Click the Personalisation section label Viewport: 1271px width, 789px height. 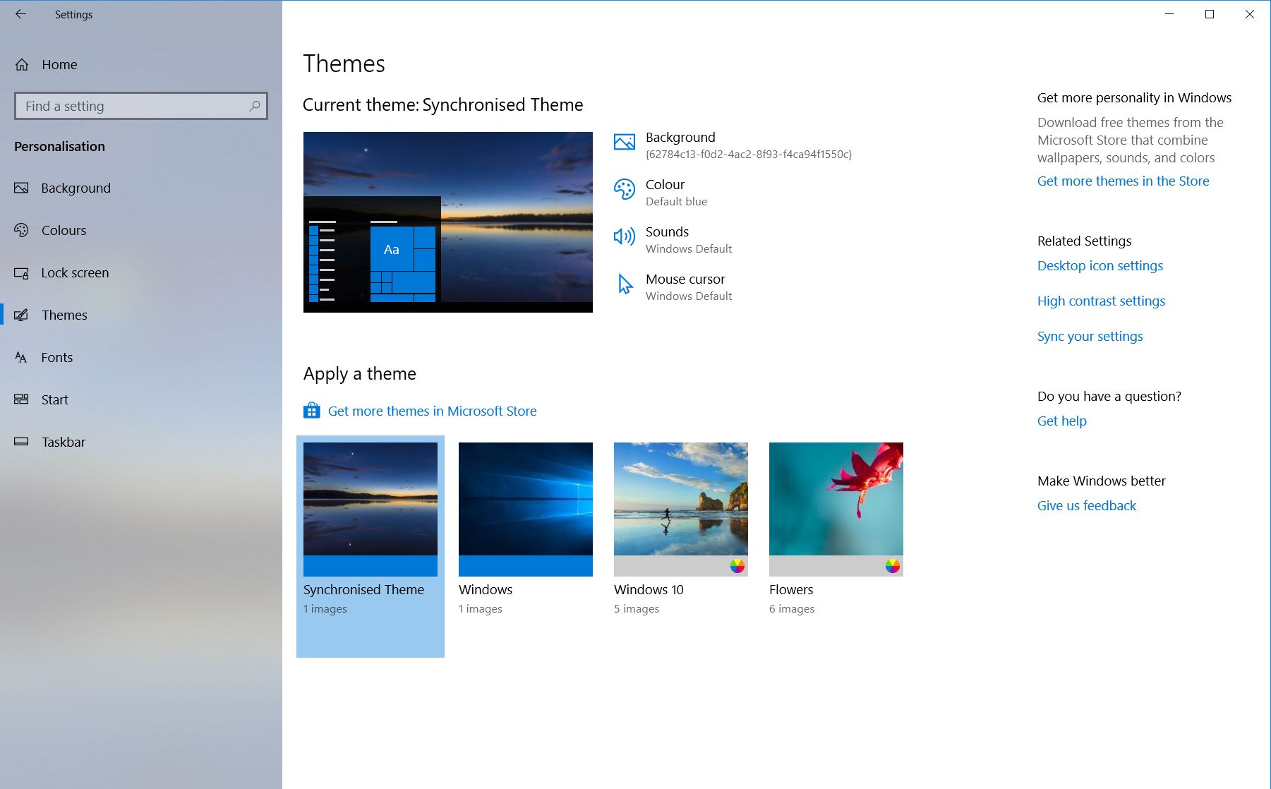click(x=59, y=146)
